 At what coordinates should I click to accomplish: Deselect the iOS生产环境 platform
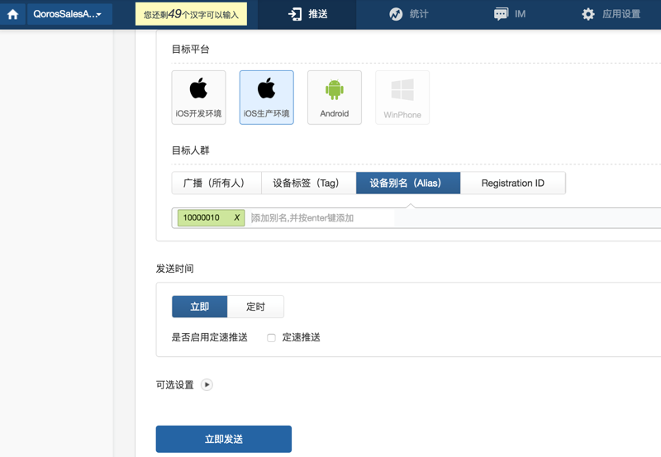point(266,98)
